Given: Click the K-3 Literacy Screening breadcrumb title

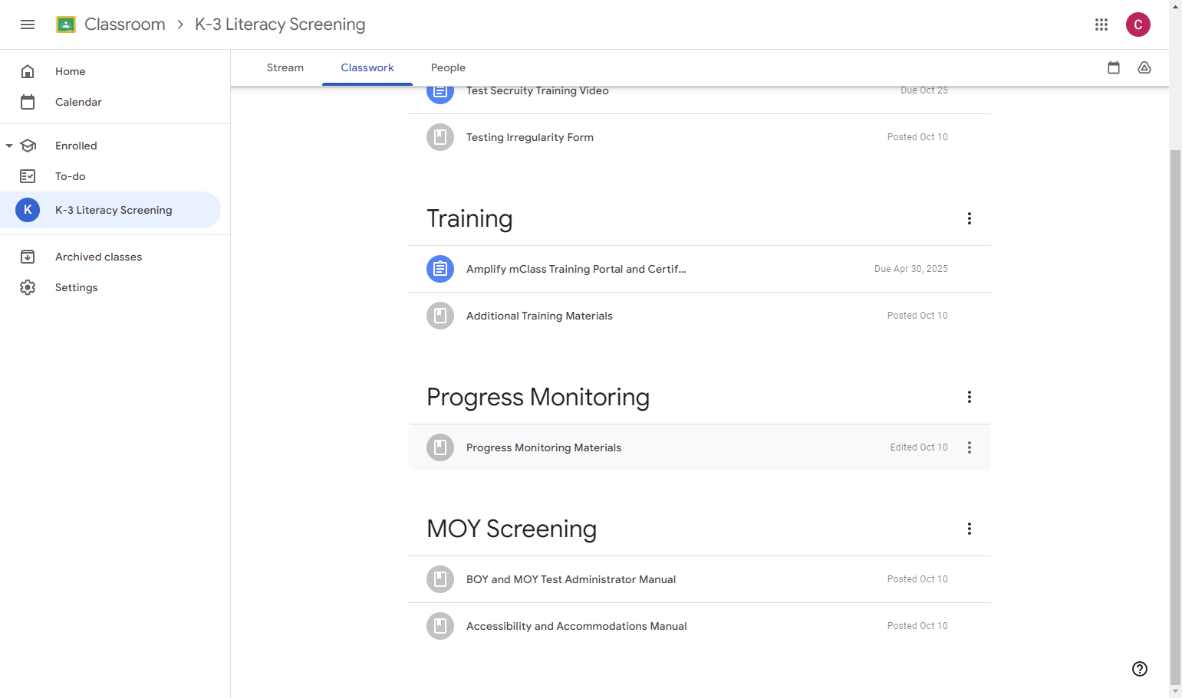Looking at the screenshot, I should coord(280,25).
